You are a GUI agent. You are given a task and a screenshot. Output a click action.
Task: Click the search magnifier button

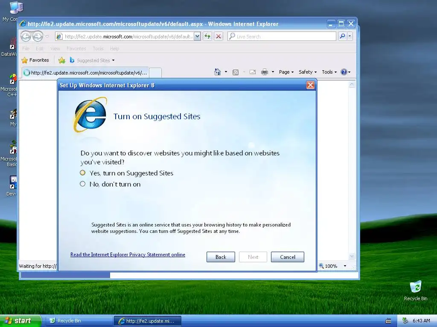(x=342, y=36)
